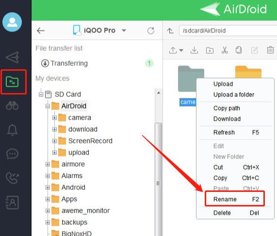Expand the Alarms folder in tree
The width and height of the screenshot is (277, 236).
click(48, 176)
